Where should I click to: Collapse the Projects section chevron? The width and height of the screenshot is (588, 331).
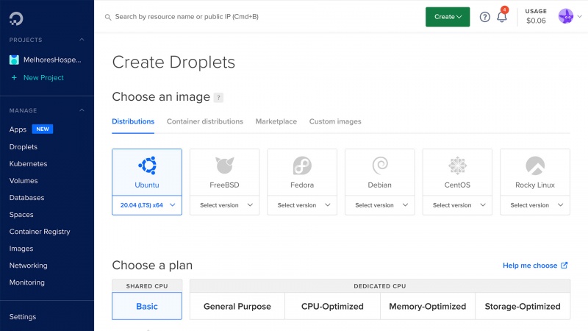point(82,40)
